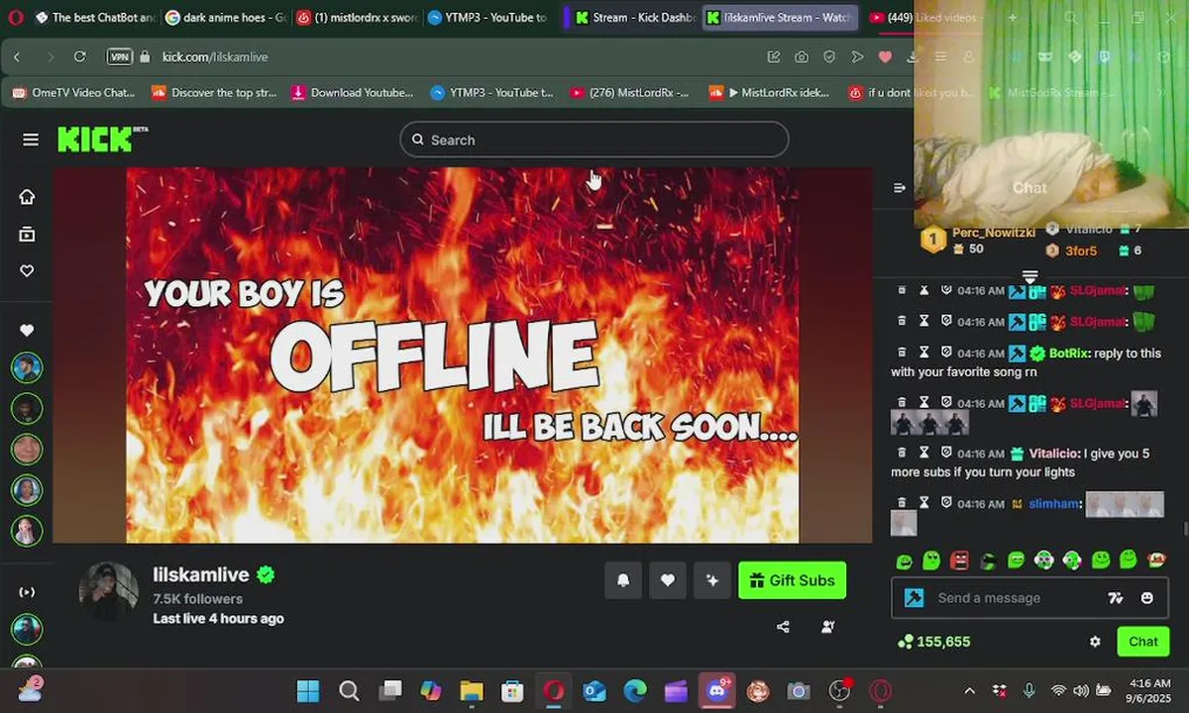
Task: Click the white heart icon in sidebar
Action: tap(27, 330)
